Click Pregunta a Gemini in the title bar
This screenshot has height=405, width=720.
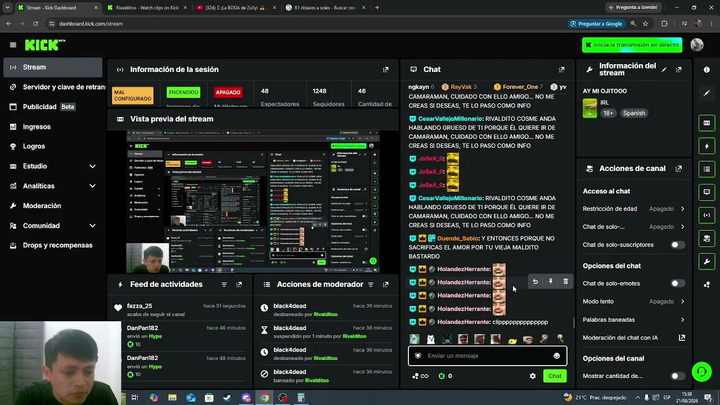click(633, 8)
